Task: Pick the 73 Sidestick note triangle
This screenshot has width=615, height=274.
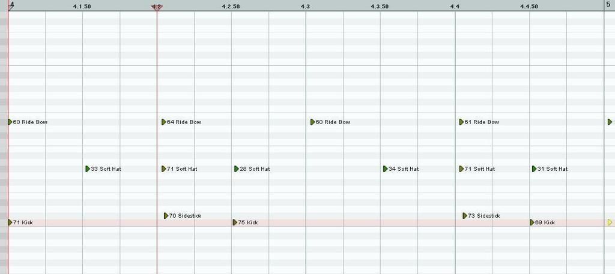Action: [x=465, y=216]
